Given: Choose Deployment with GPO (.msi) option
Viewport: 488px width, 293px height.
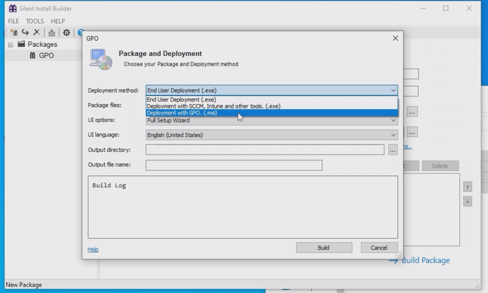Looking at the screenshot, I should [x=272, y=113].
